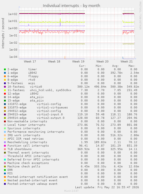Image resolution: width=143 pixels, height=194 pixels.
Task: Click the Avg column header
Action: tap(116, 66)
